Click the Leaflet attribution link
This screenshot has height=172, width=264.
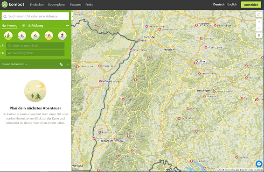(x=219, y=170)
